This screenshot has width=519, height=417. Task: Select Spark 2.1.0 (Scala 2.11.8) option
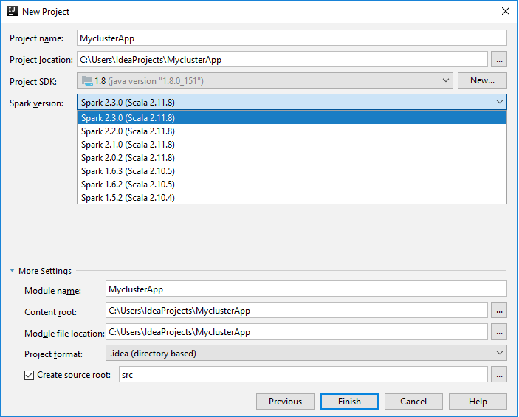tap(292, 145)
